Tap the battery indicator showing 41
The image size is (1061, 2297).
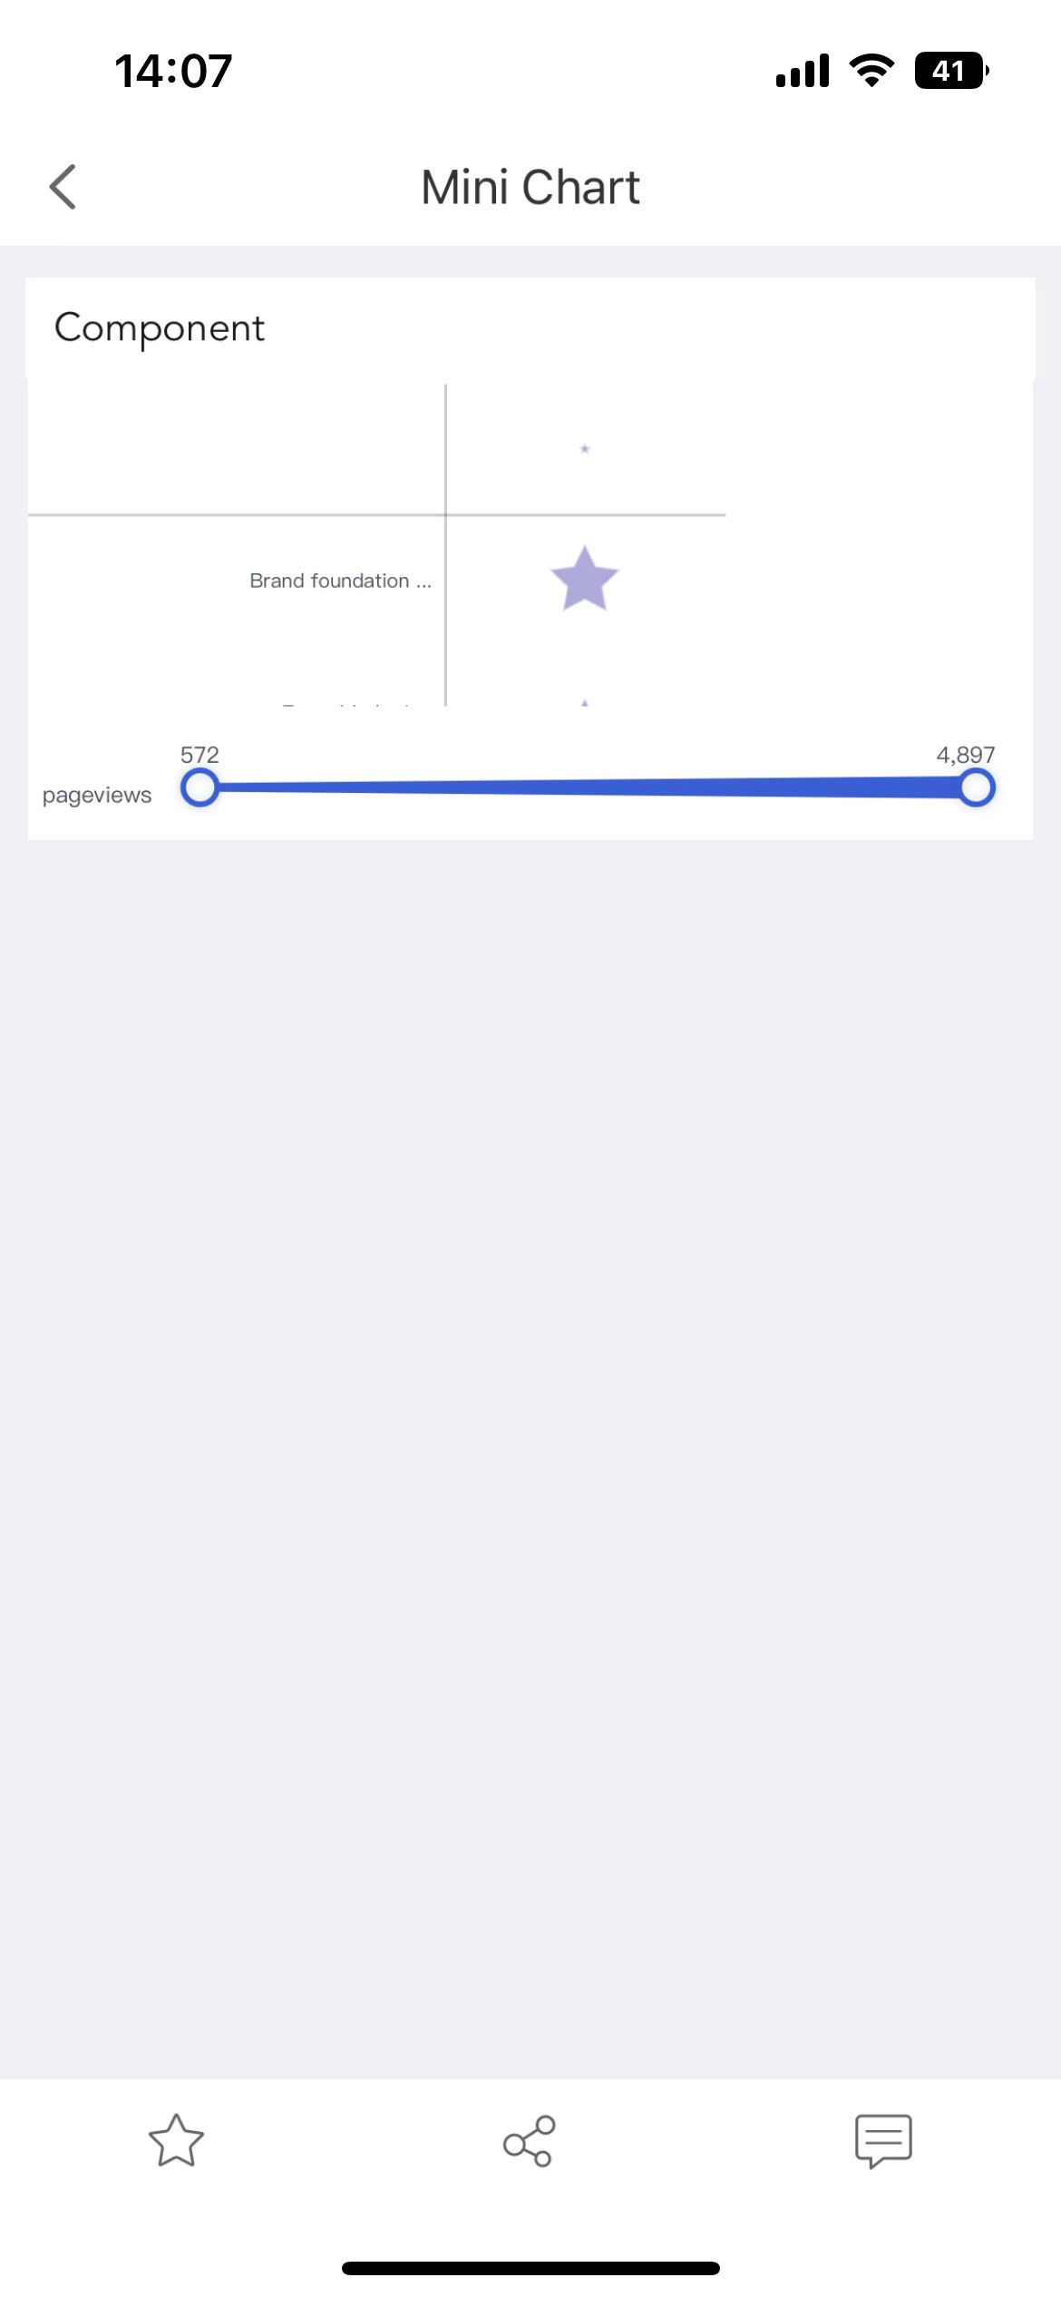[x=949, y=71]
